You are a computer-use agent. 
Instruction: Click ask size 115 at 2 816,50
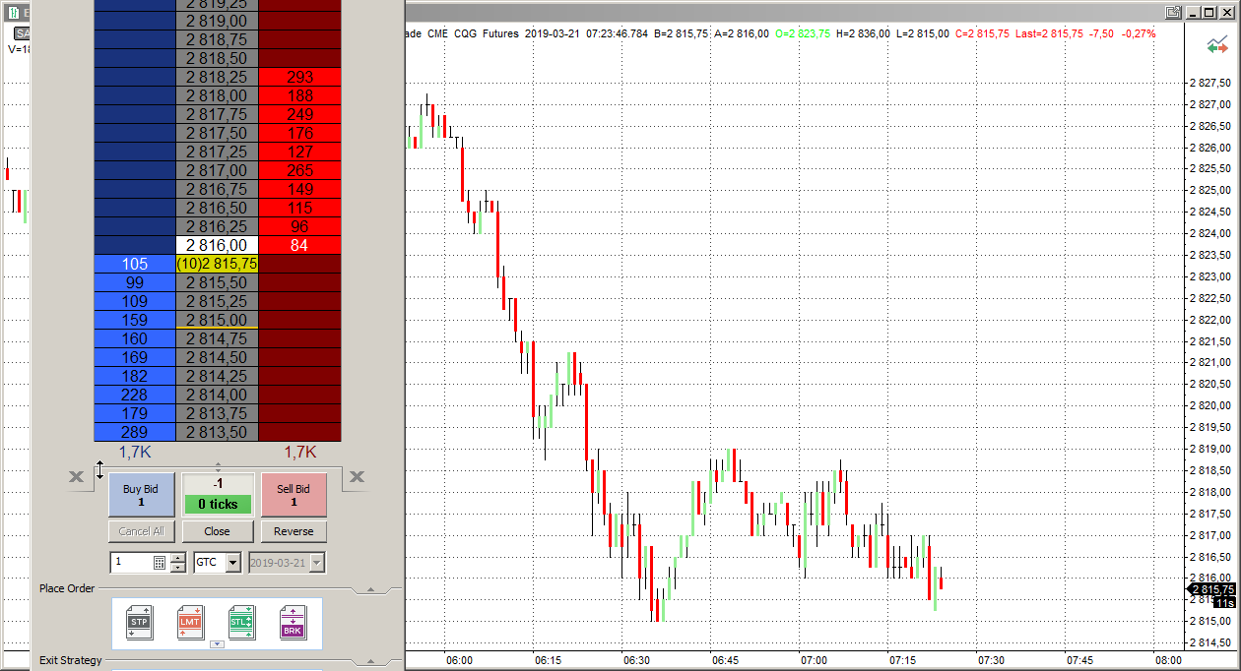300,208
